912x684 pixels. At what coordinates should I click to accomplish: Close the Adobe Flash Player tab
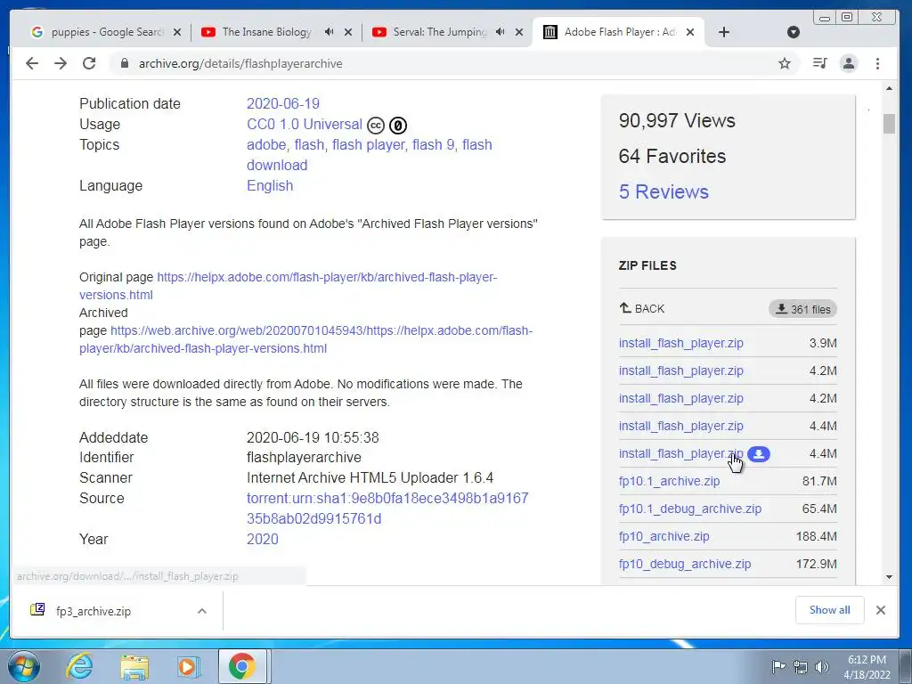click(690, 32)
